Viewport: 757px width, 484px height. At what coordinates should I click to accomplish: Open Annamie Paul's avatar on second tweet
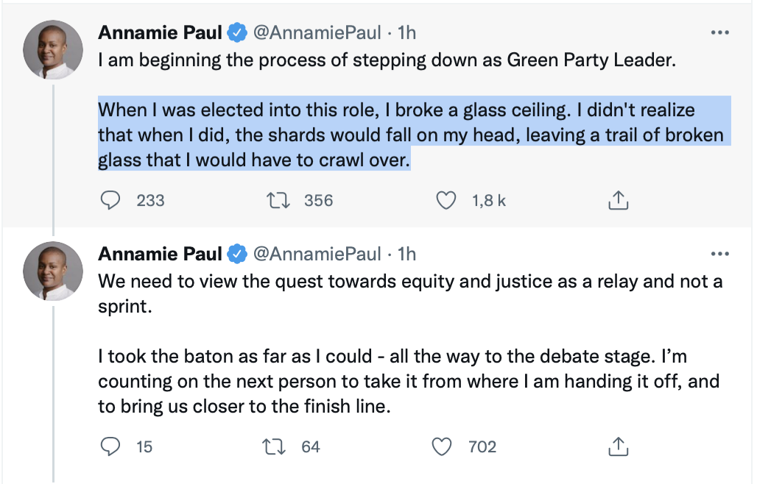coord(53,271)
